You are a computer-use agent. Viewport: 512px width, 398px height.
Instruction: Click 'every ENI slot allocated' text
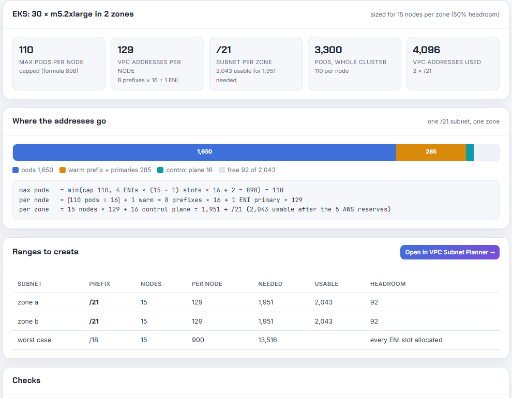[x=406, y=340]
